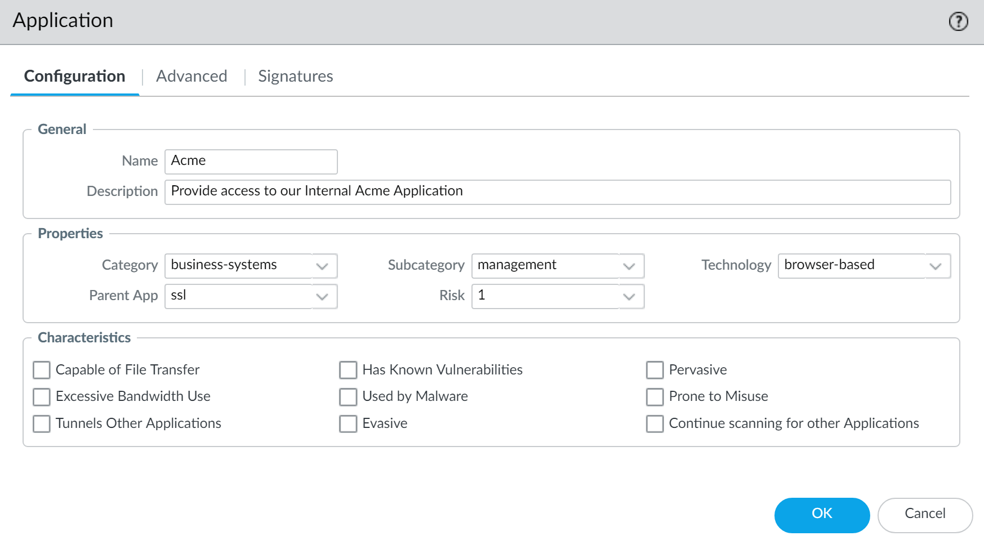Open the help icon

pyautogui.click(x=958, y=21)
